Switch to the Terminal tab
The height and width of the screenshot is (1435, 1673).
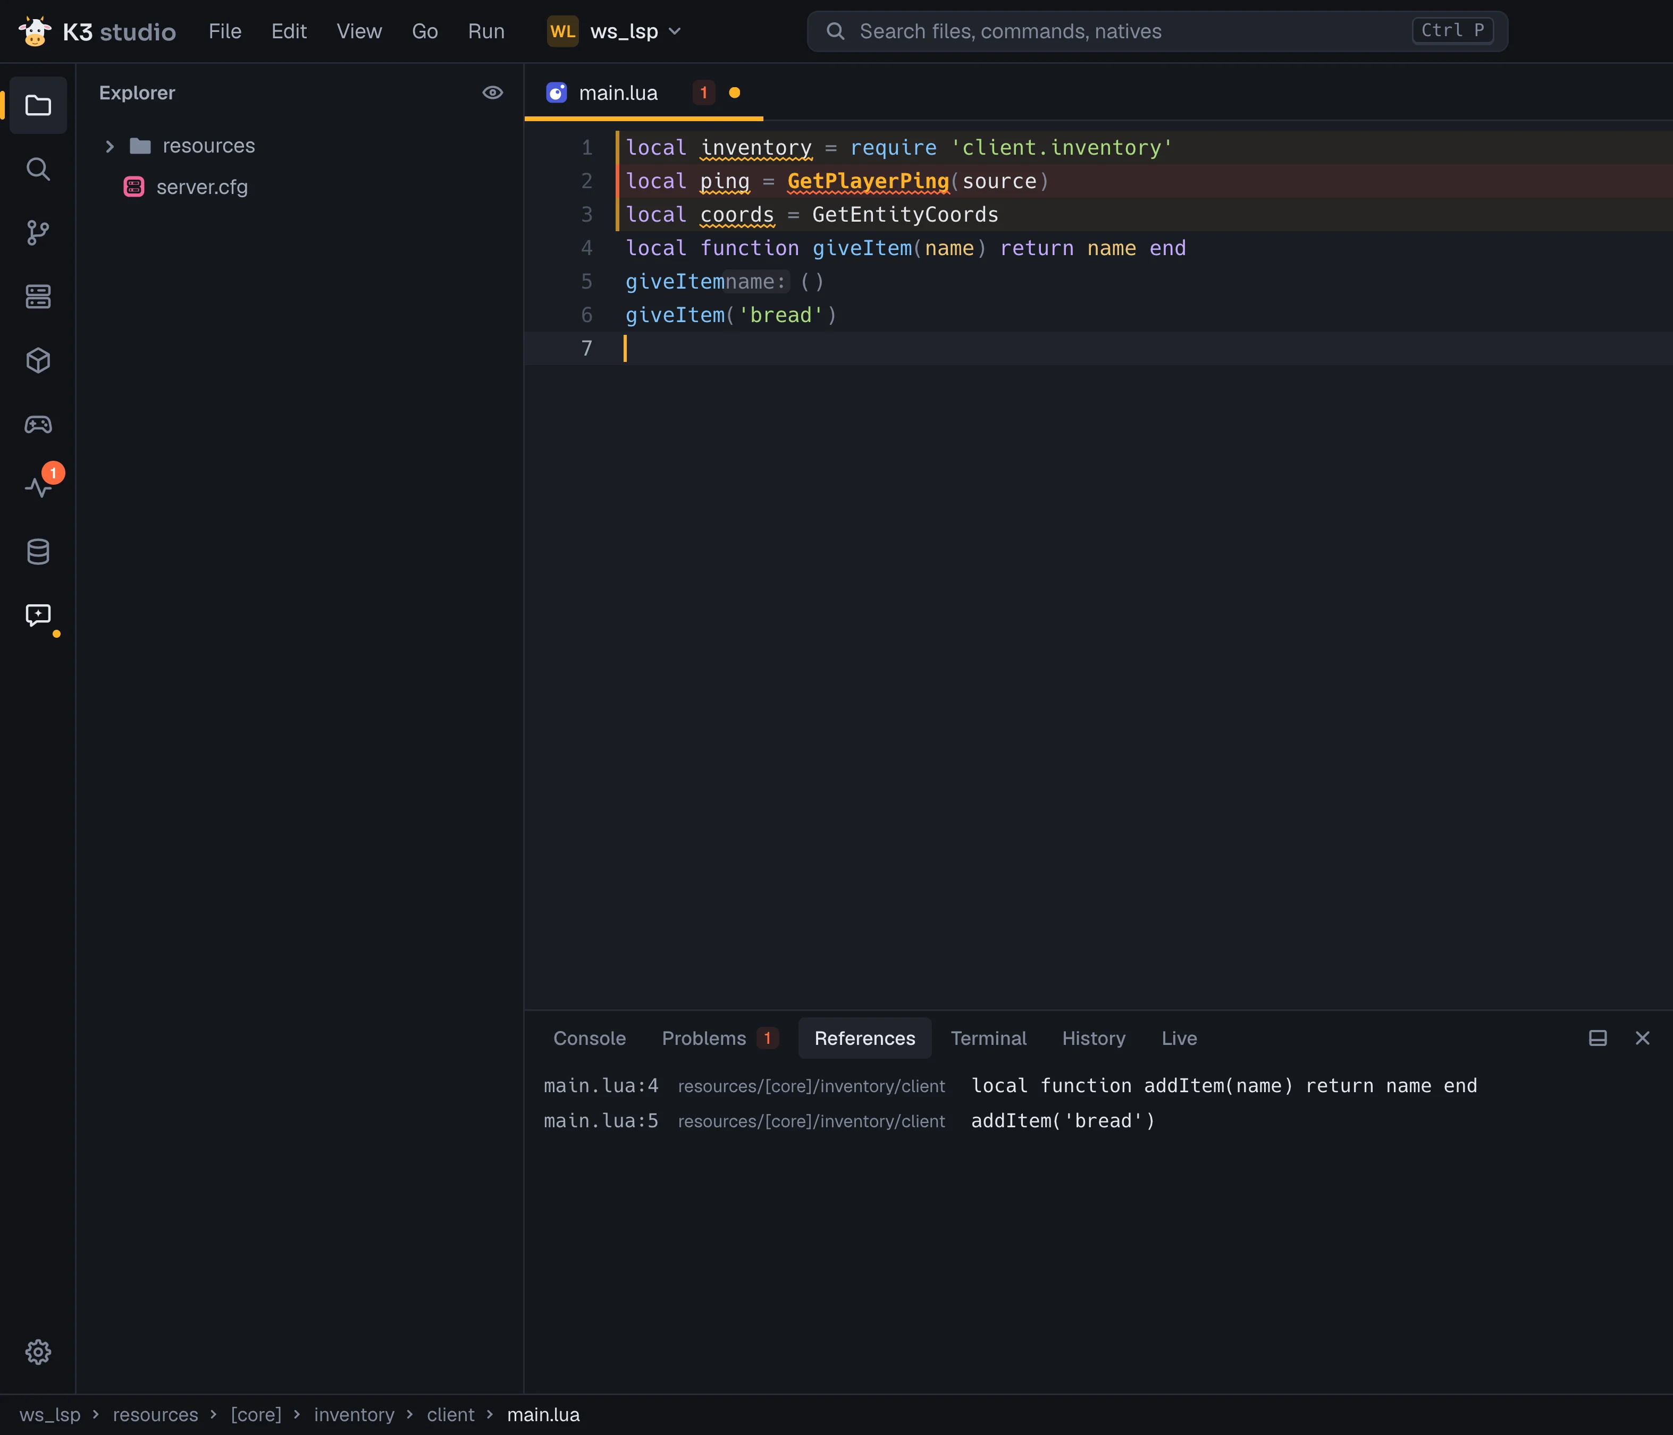click(988, 1038)
